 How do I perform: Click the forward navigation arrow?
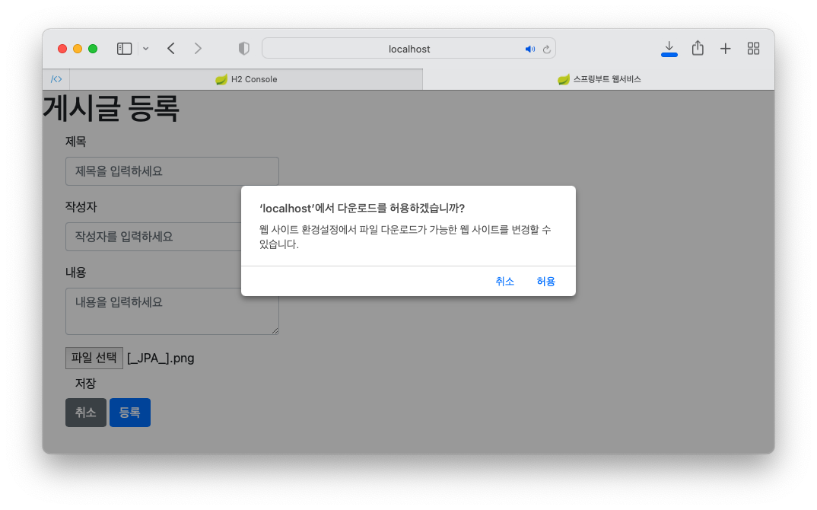[x=199, y=49]
